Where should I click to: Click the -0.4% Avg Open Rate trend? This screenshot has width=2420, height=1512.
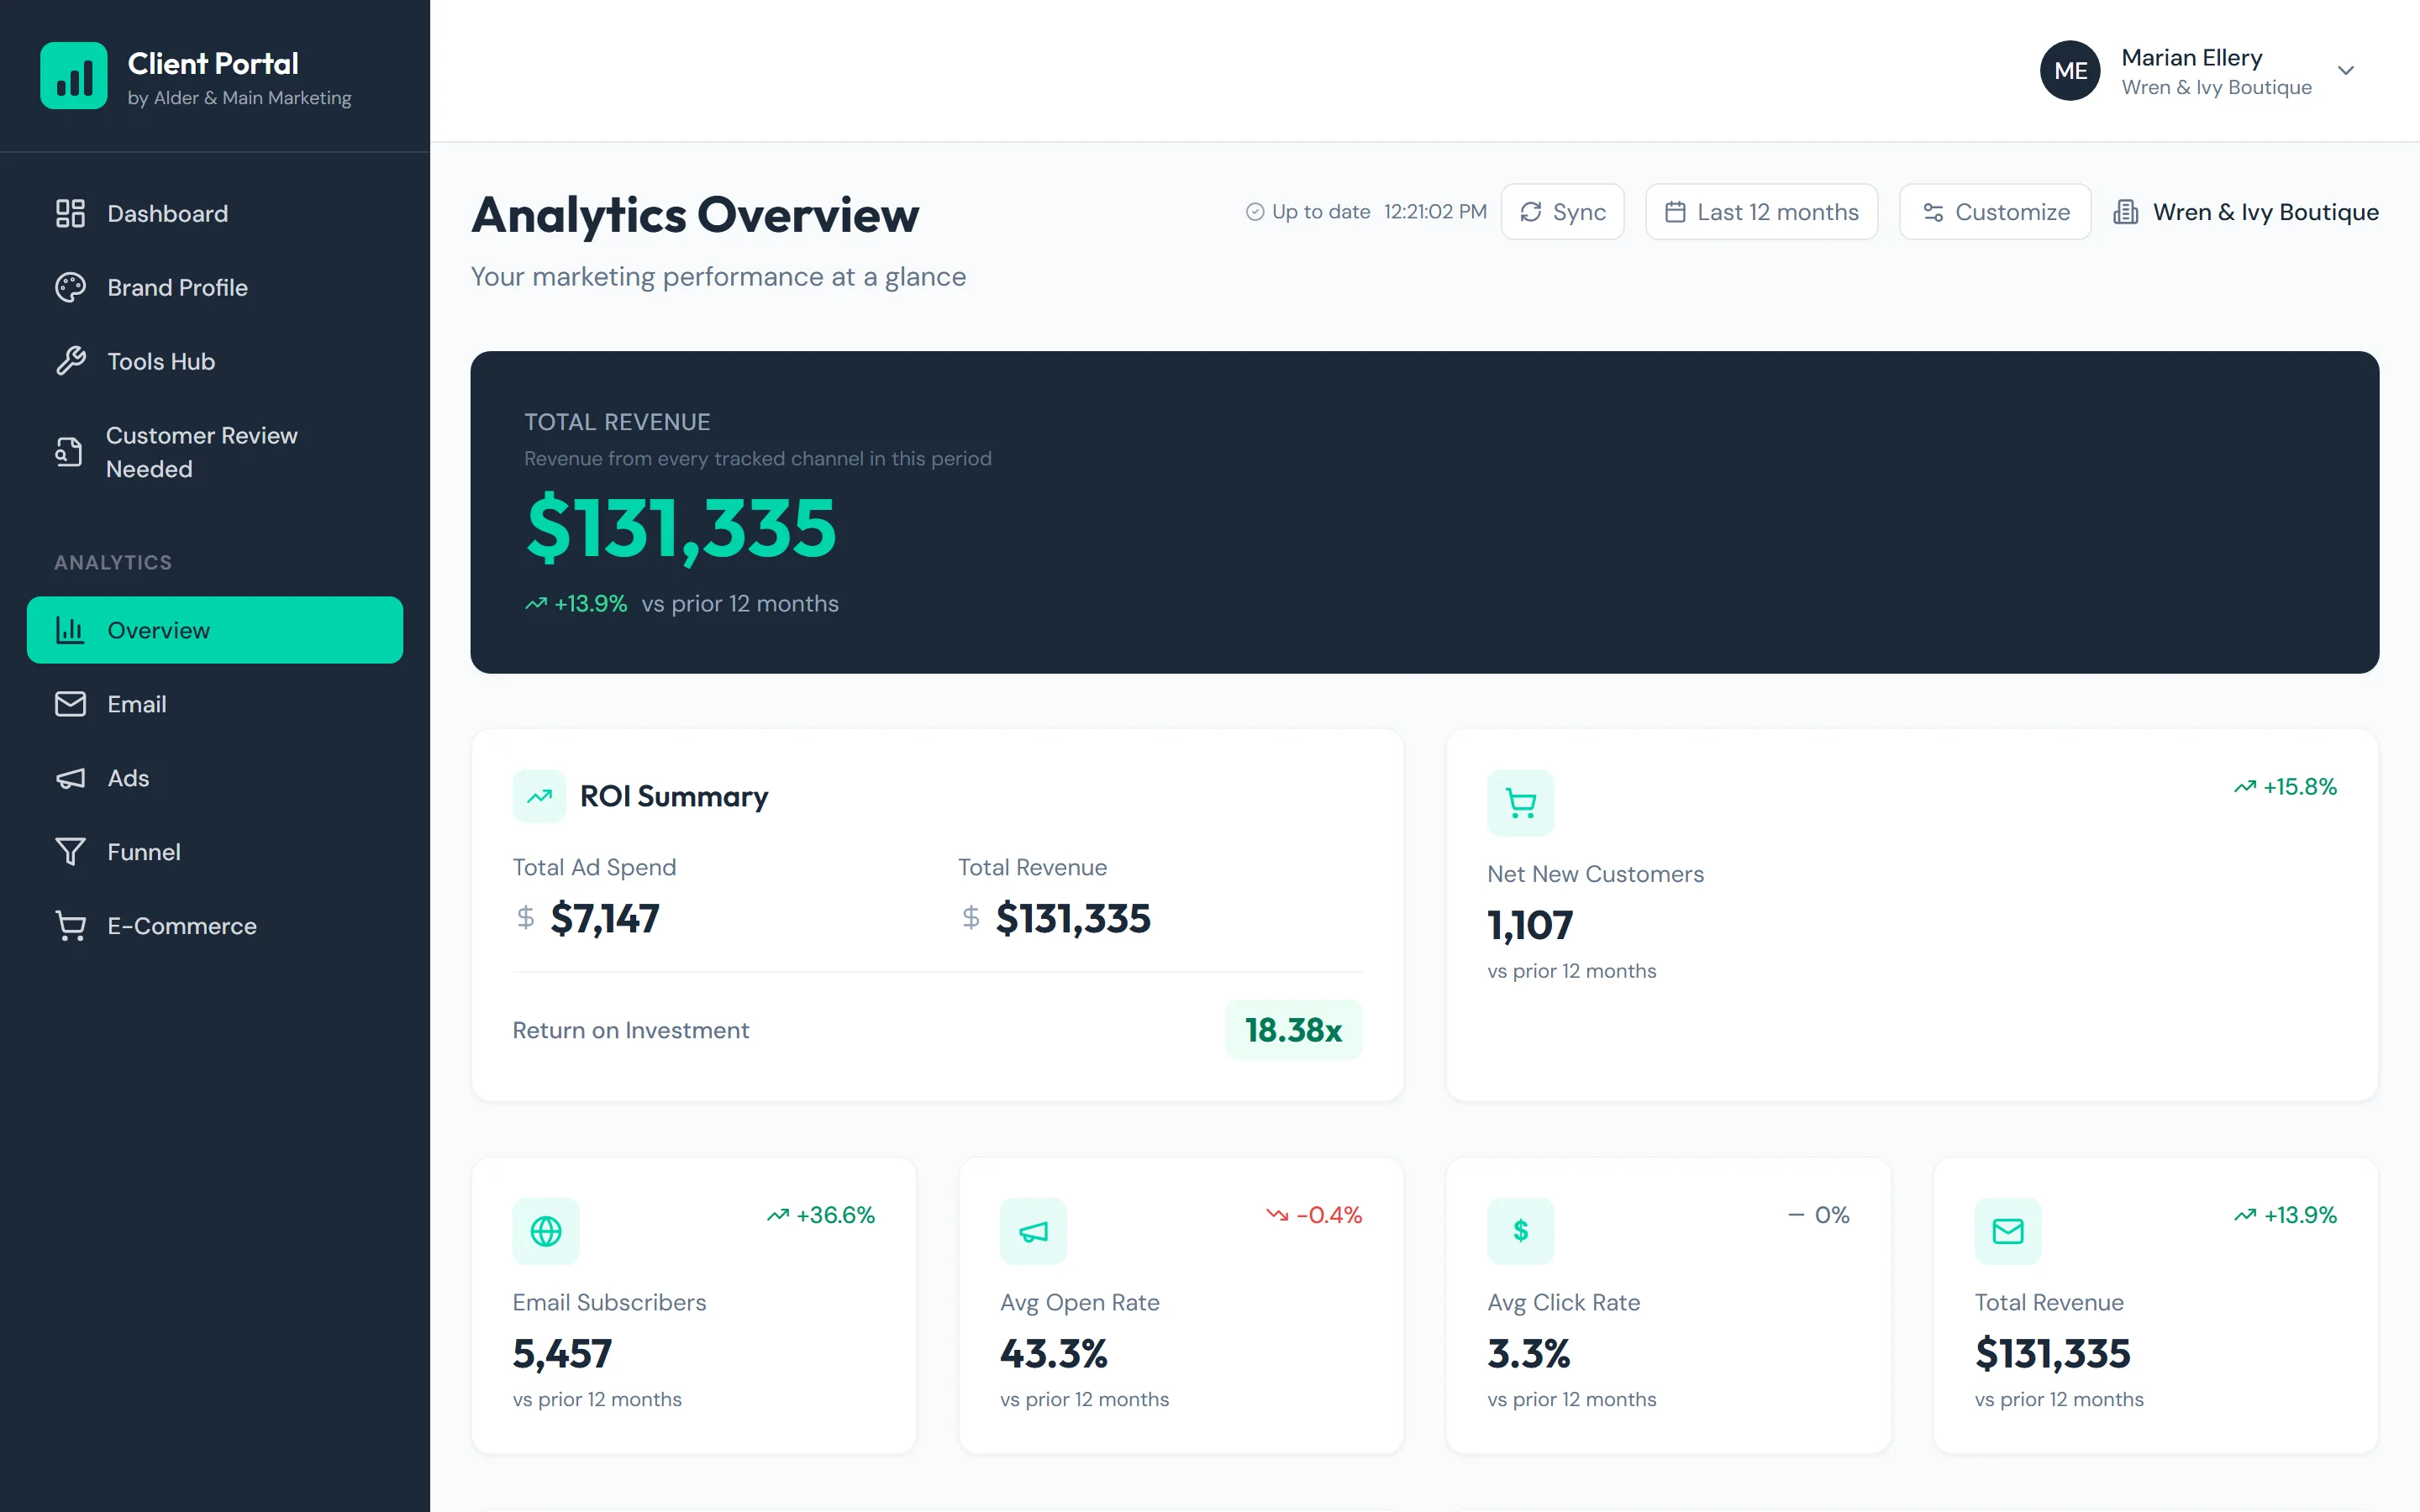pyautogui.click(x=1314, y=1215)
